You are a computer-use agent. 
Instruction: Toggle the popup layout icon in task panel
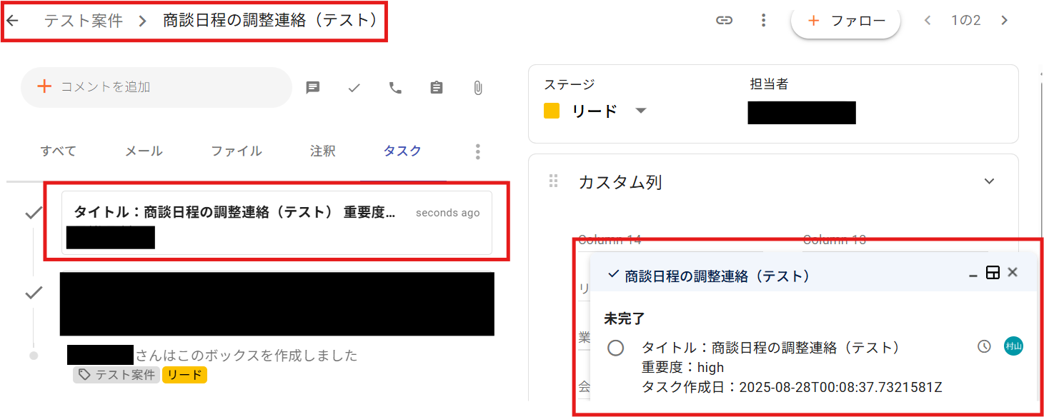pyautogui.click(x=993, y=273)
